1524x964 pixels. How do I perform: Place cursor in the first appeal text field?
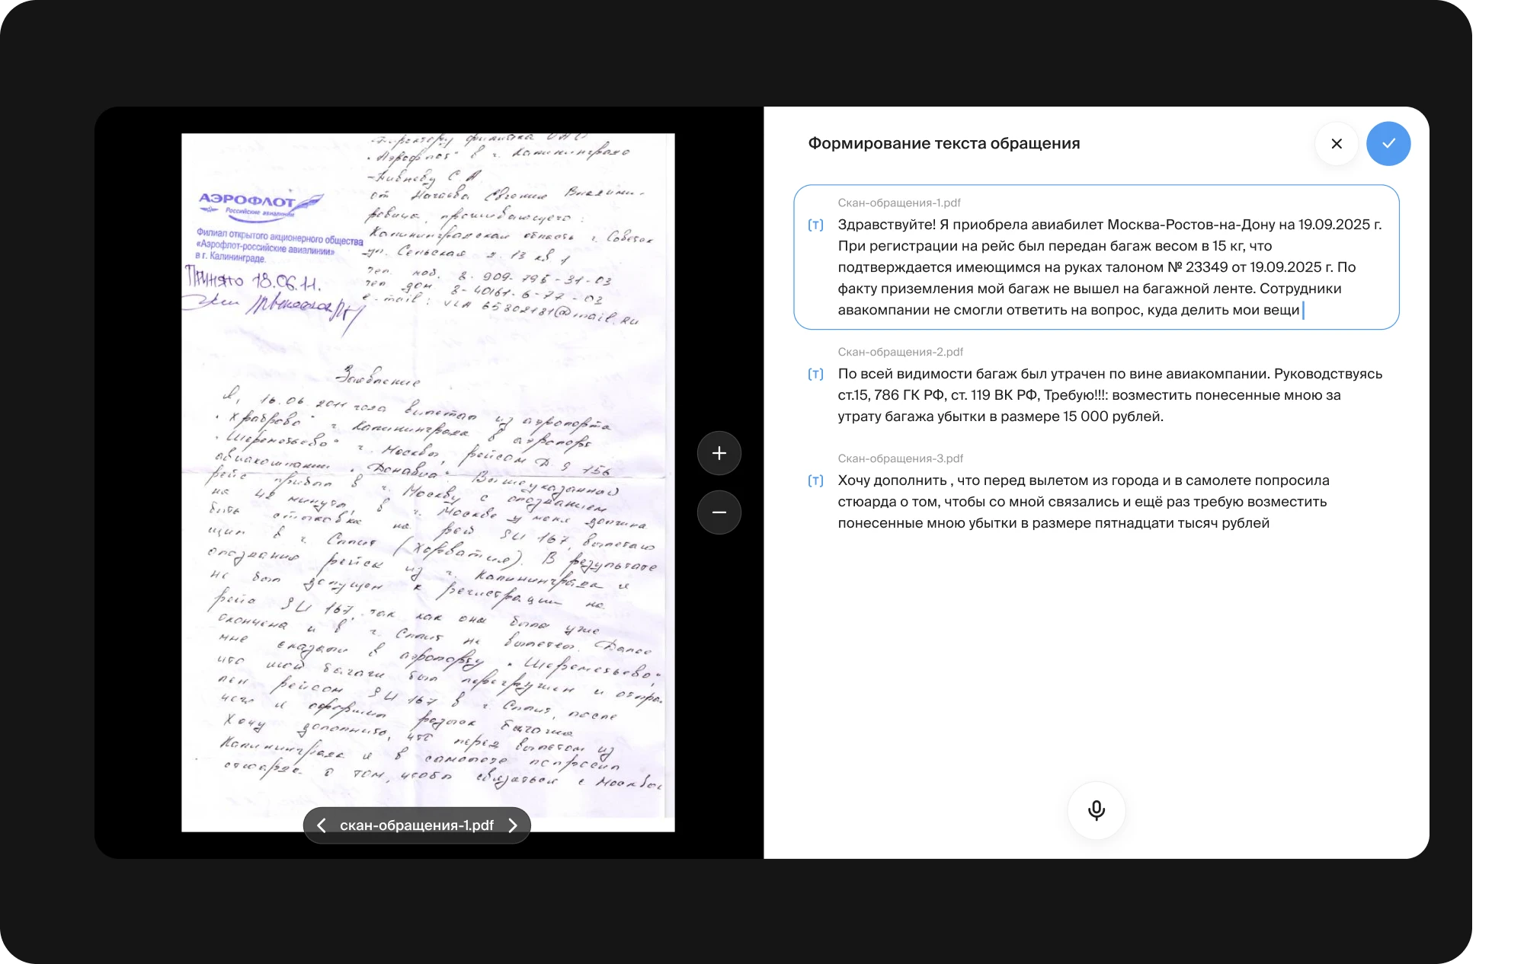[x=1097, y=257]
